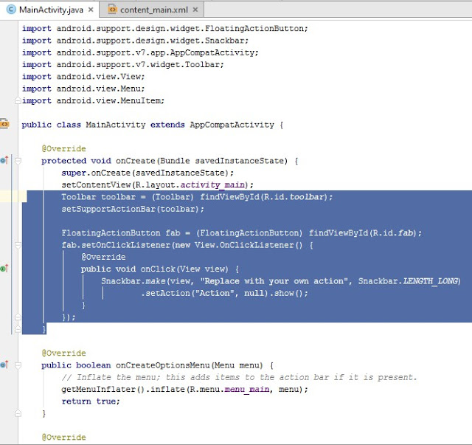Expand the folded imports block marker
472x445 pixels.
(x=18, y=100)
